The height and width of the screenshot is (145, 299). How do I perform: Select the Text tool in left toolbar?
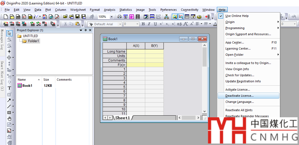(9, 88)
